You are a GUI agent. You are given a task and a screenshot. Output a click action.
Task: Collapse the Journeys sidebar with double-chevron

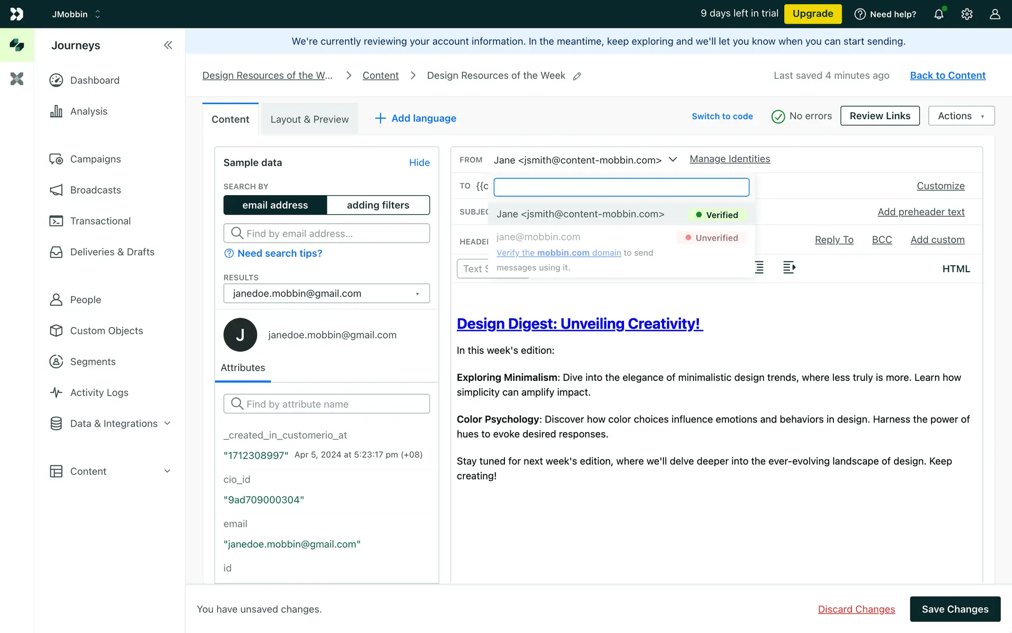pyautogui.click(x=168, y=45)
